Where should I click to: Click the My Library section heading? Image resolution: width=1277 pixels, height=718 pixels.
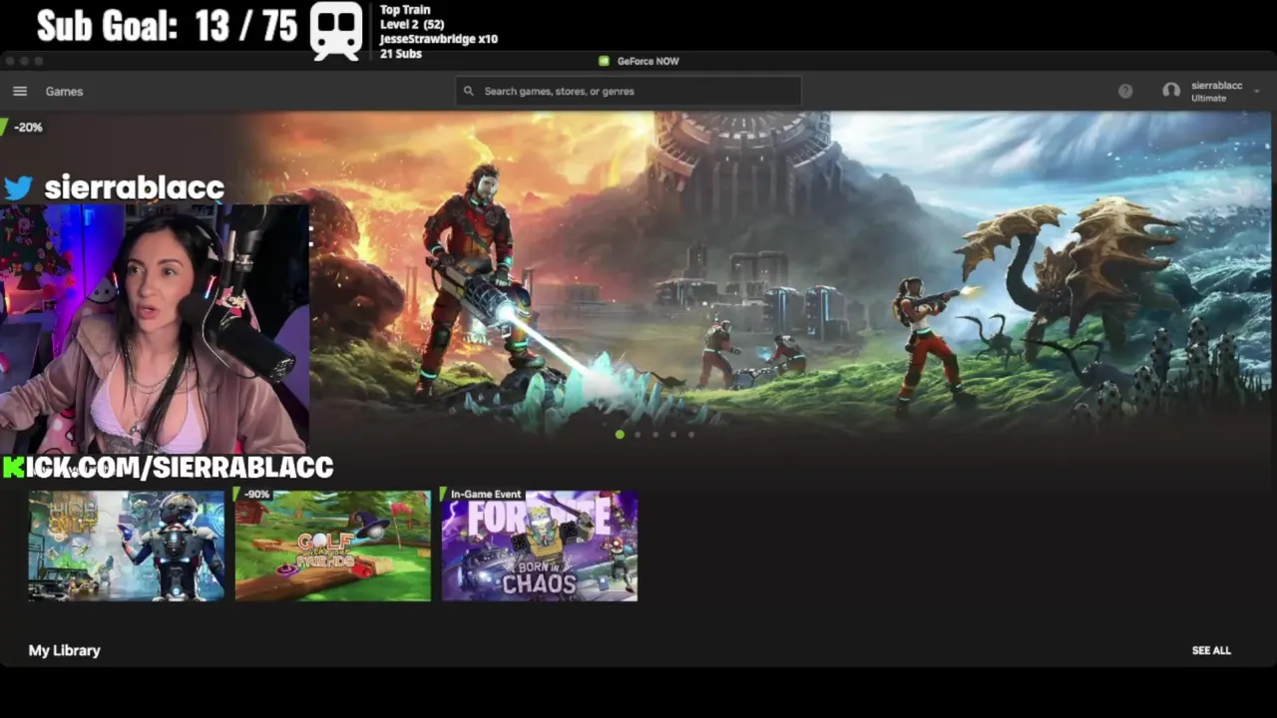(65, 650)
